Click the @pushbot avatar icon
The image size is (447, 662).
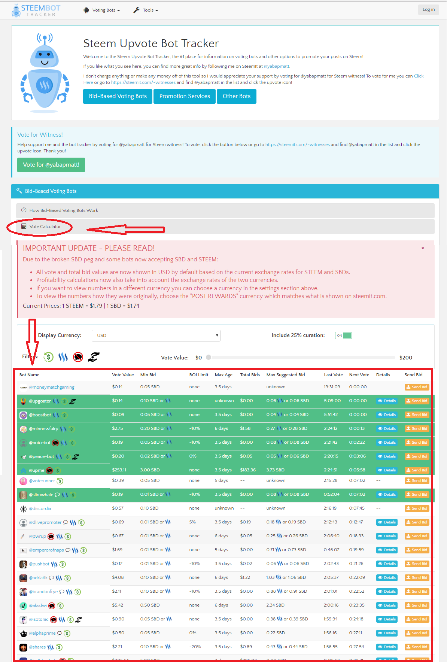pyautogui.click(x=23, y=564)
